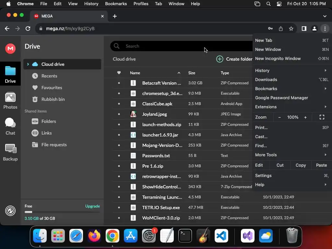Expand the Cloud drive tree chevron
Screen dimensions: 332x249
click(x=28, y=64)
